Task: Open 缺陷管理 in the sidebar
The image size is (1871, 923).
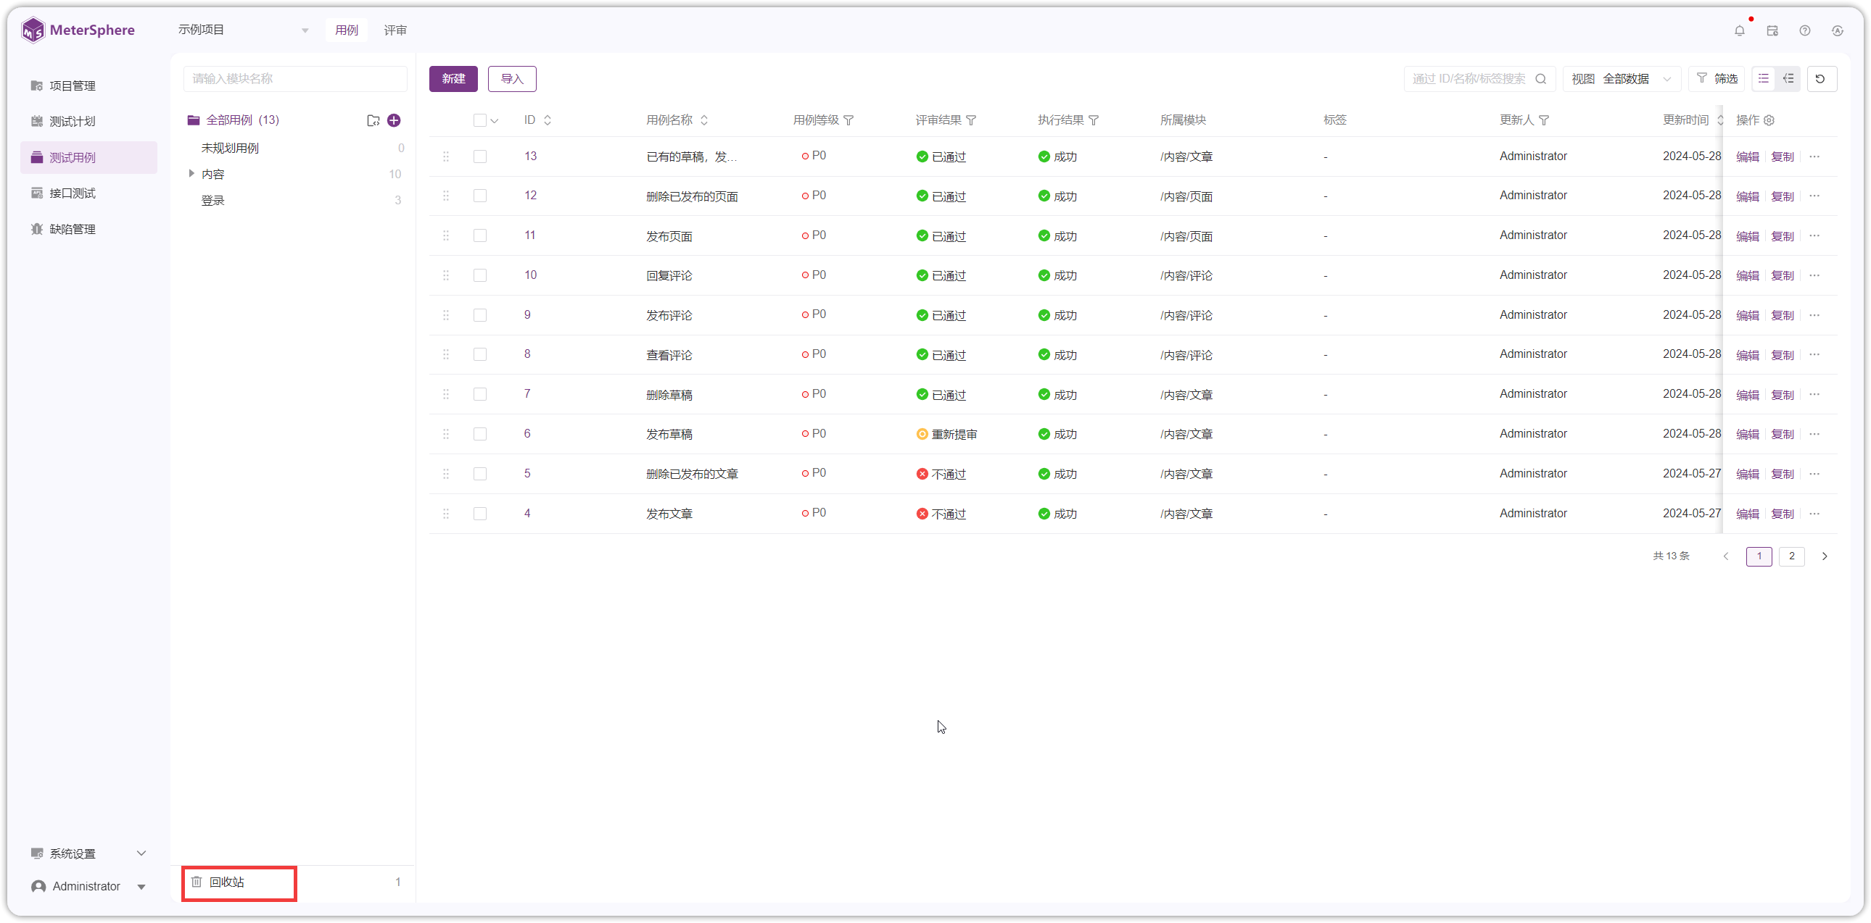Action: 88,229
